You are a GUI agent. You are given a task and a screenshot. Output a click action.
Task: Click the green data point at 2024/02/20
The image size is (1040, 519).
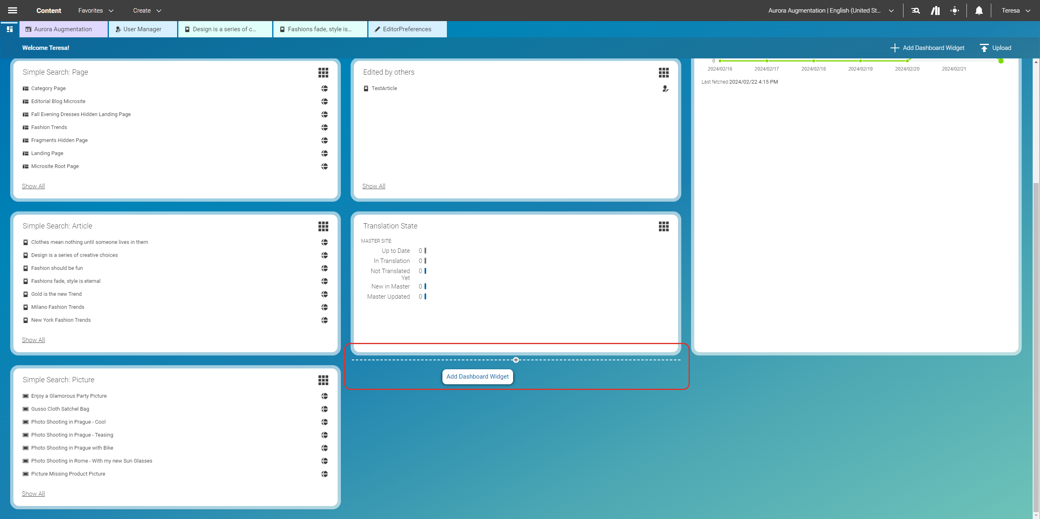(907, 60)
